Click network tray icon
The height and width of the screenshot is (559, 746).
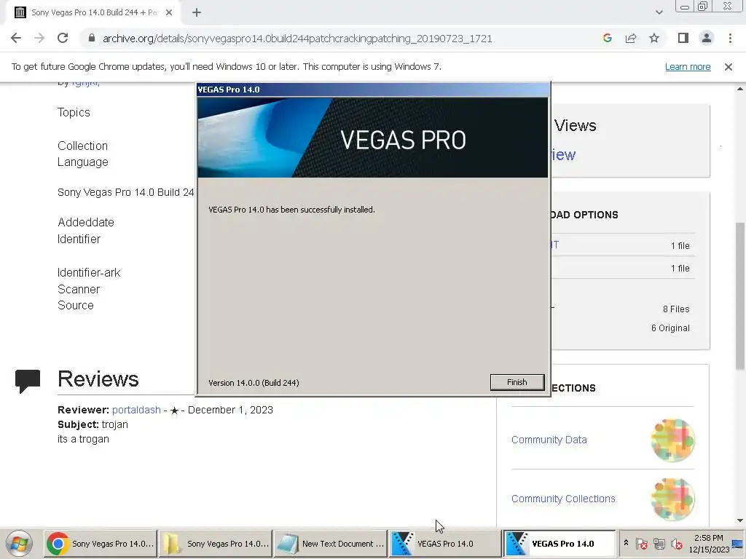(659, 543)
